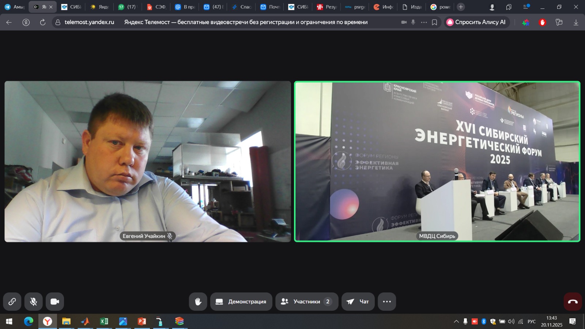Switch to the Почта browser tab

(x=270, y=7)
